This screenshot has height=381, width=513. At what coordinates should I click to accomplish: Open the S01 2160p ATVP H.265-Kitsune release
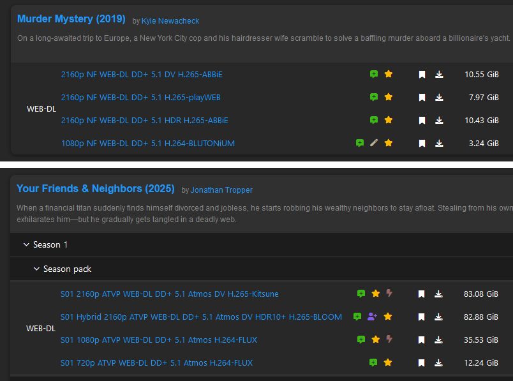tap(170, 294)
